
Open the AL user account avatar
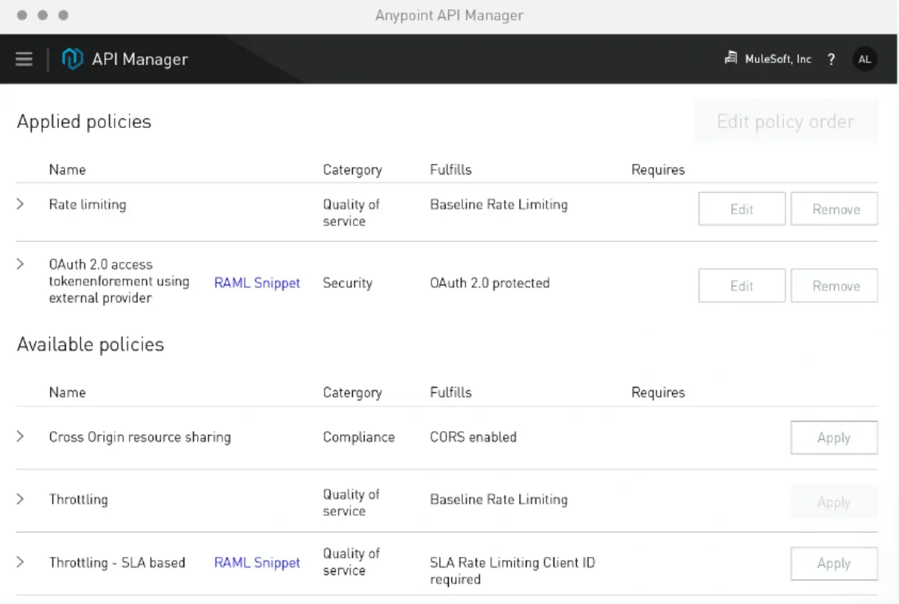click(x=865, y=58)
